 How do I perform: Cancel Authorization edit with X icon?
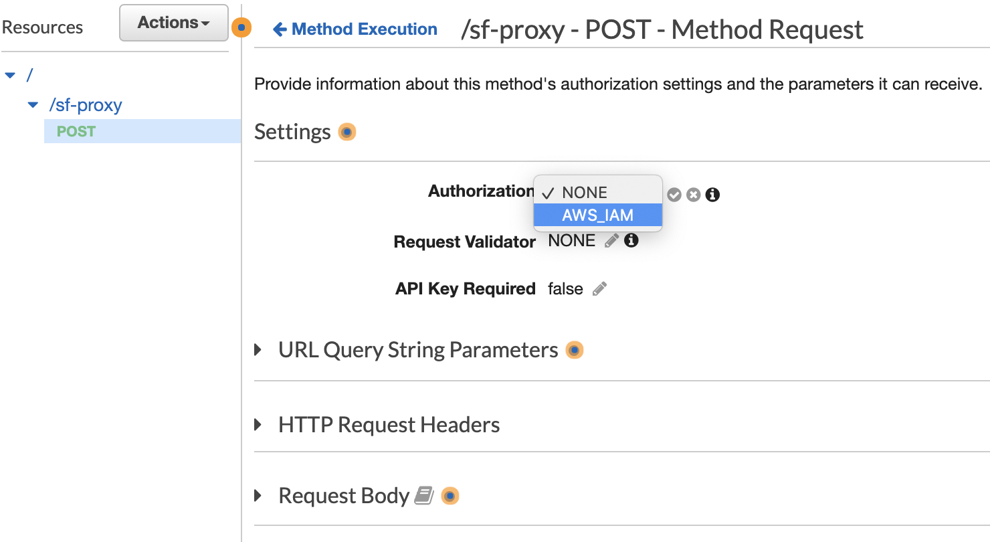(694, 195)
